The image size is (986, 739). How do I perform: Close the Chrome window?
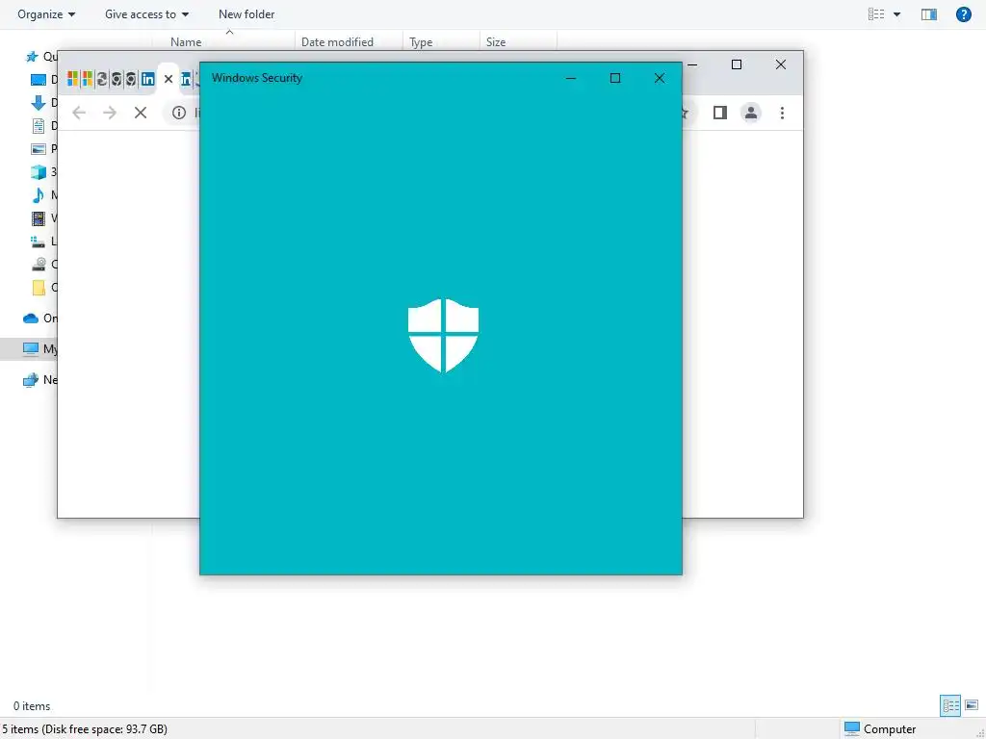coord(780,64)
